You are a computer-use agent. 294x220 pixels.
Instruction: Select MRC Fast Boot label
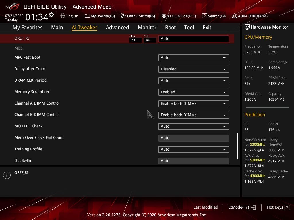click(27, 57)
